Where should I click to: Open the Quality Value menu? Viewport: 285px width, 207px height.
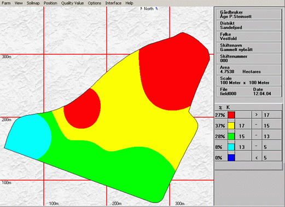(x=72, y=3)
